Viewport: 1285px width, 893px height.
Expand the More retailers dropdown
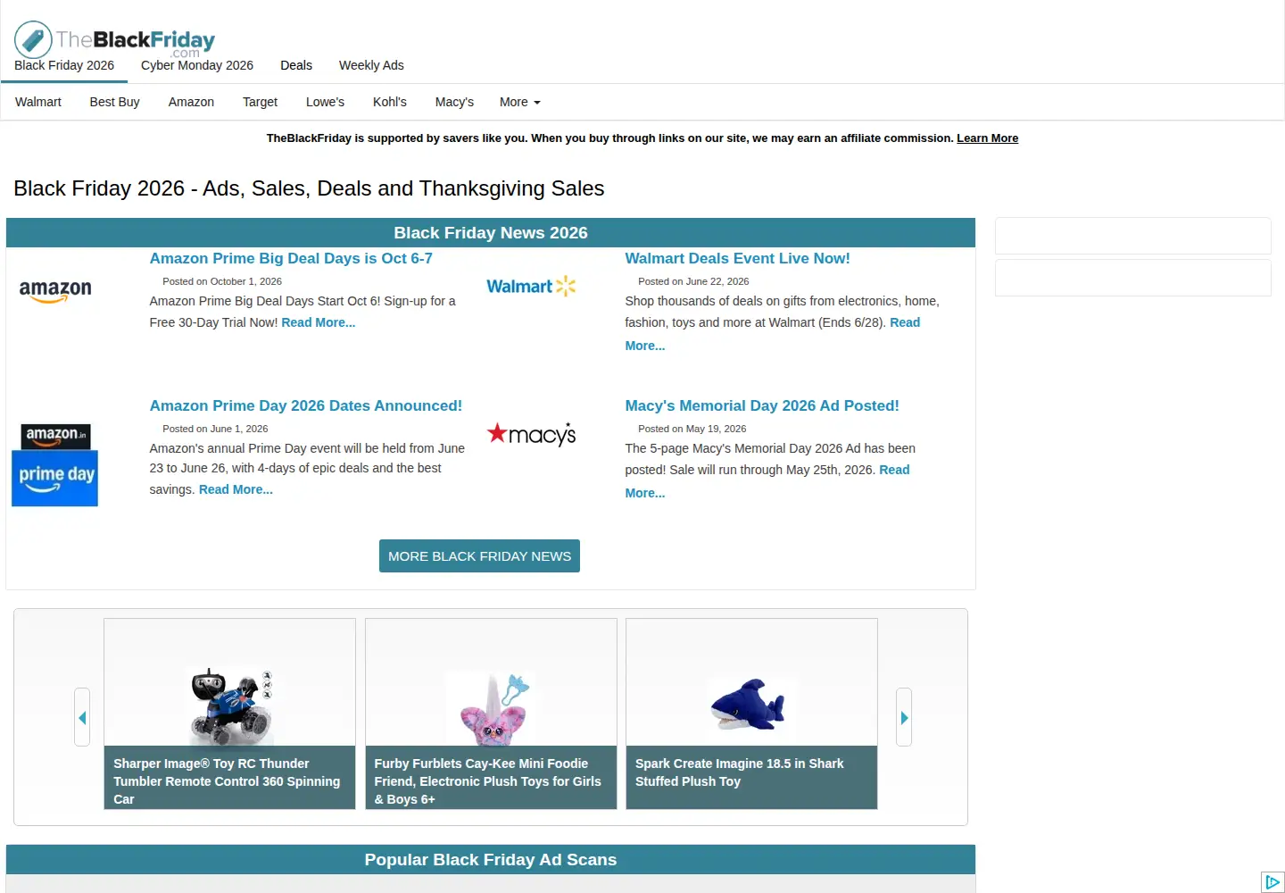point(520,102)
